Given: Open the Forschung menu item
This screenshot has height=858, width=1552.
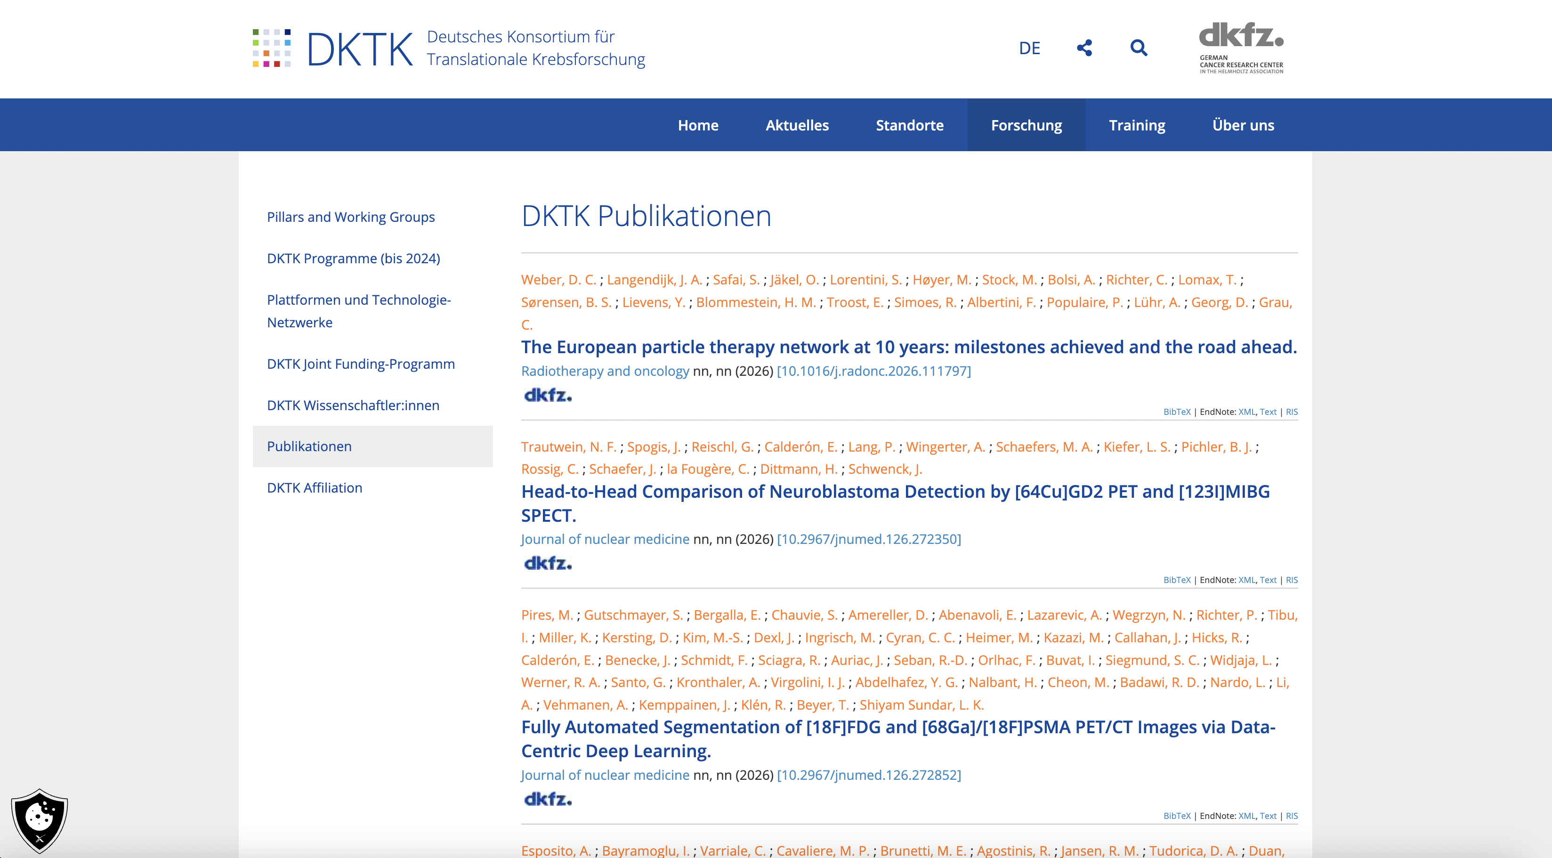Looking at the screenshot, I should coord(1026,125).
